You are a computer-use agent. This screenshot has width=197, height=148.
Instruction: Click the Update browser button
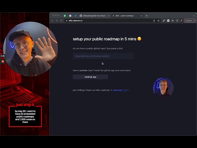[190, 21]
